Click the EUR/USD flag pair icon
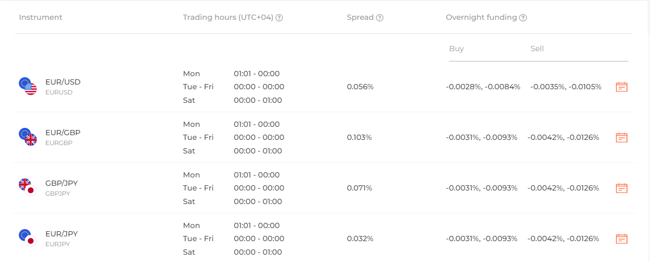650x262 pixels. [x=28, y=87]
